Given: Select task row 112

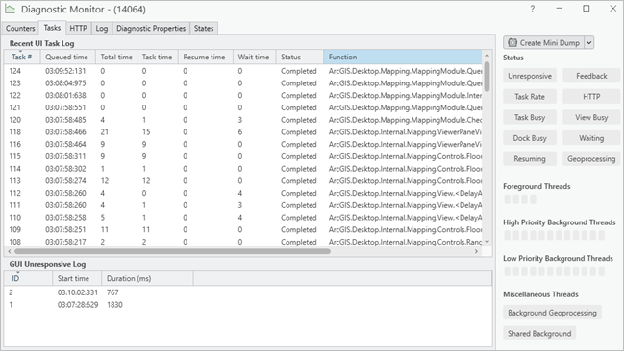Looking at the screenshot, I should 243,193.
